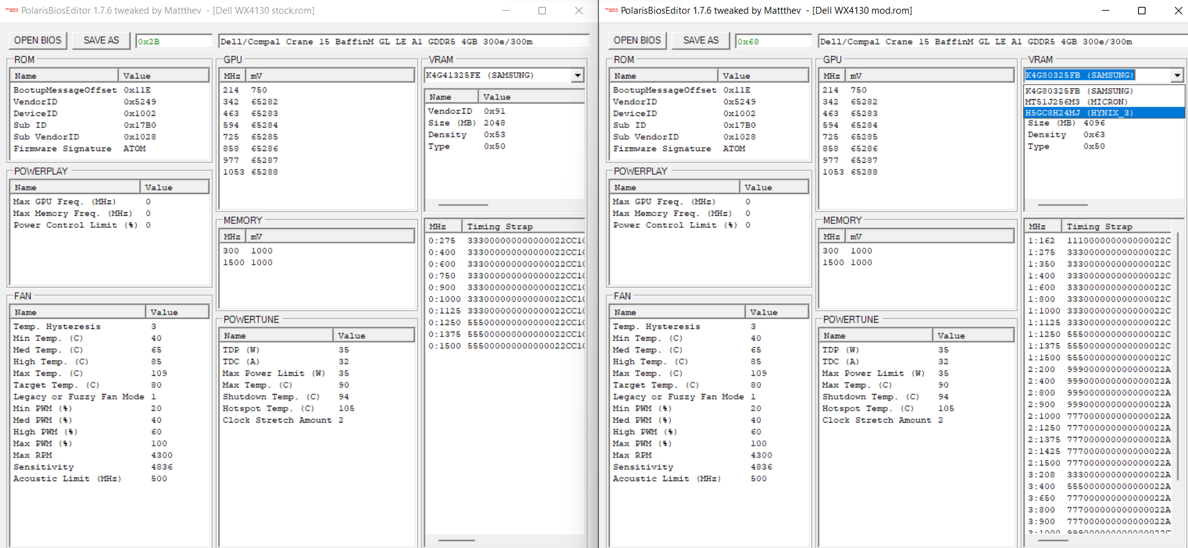The height and width of the screenshot is (548, 1188).
Task: Click SAVE AS in mod.rom window
Action: pos(701,41)
